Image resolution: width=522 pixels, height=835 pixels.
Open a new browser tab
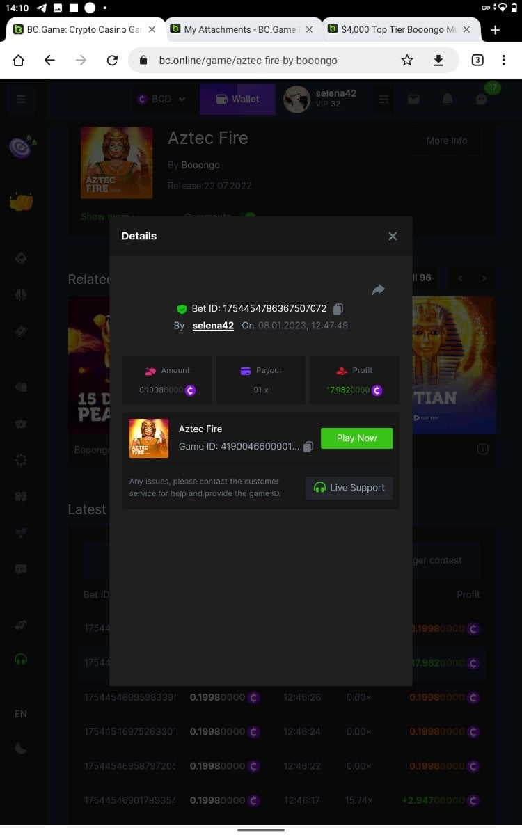495,30
